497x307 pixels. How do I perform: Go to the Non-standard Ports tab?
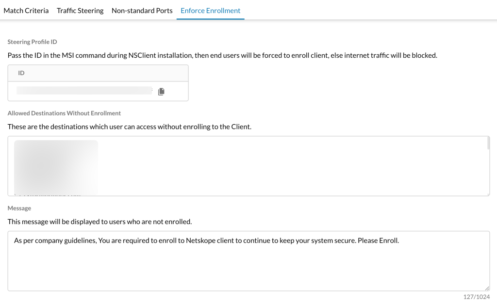coord(142,11)
